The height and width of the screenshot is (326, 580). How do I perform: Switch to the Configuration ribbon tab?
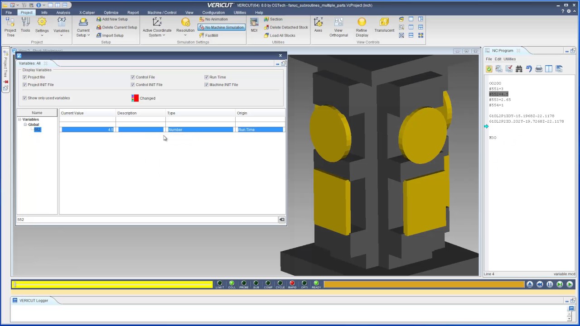coord(213,13)
